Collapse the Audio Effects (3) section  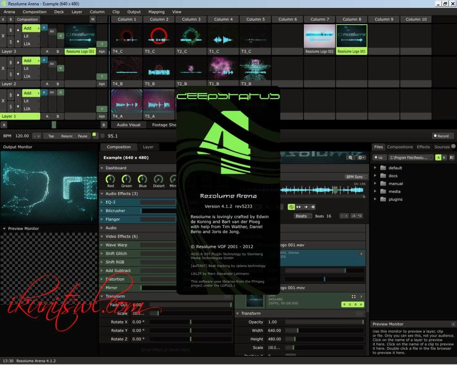click(x=102, y=193)
